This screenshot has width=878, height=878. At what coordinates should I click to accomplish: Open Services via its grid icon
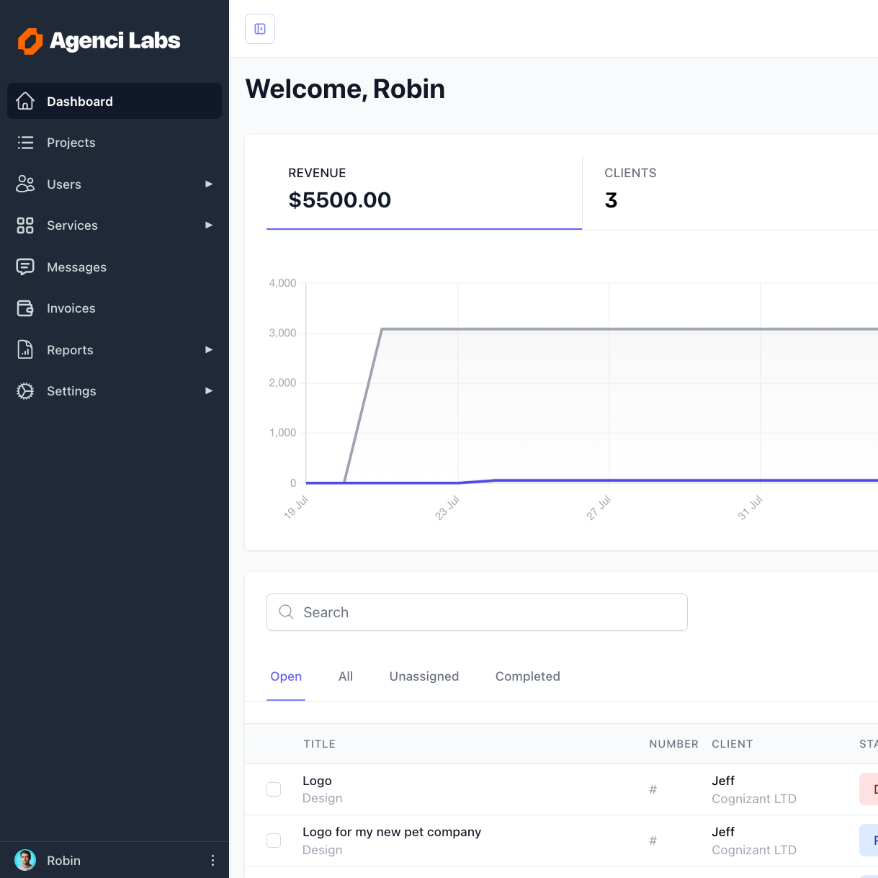24,225
